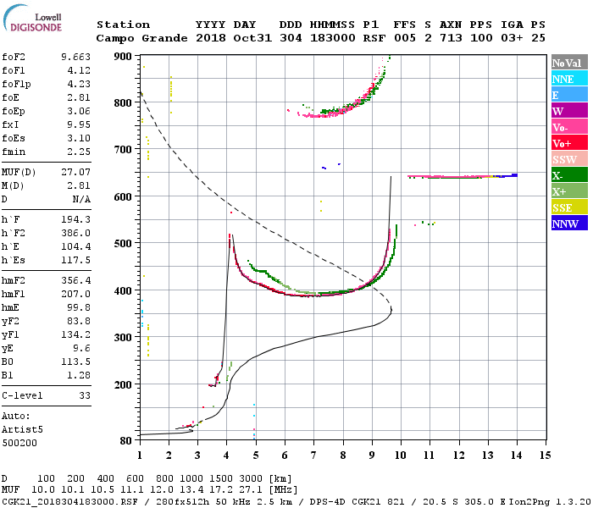The image size is (593, 508).
Task: Click the C-level value 33
Action: click(x=85, y=396)
